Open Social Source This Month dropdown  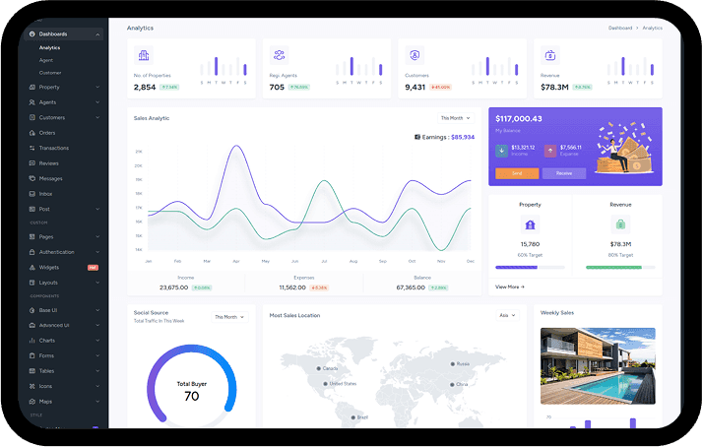229,317
